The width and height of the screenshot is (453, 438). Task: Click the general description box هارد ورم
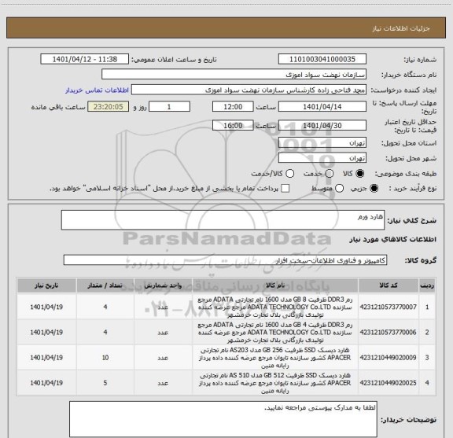[x=223, y=220]
